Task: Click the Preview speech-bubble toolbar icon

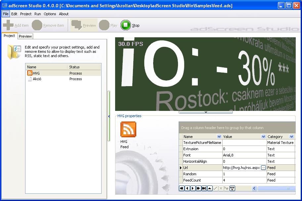Action: point(77,25)
